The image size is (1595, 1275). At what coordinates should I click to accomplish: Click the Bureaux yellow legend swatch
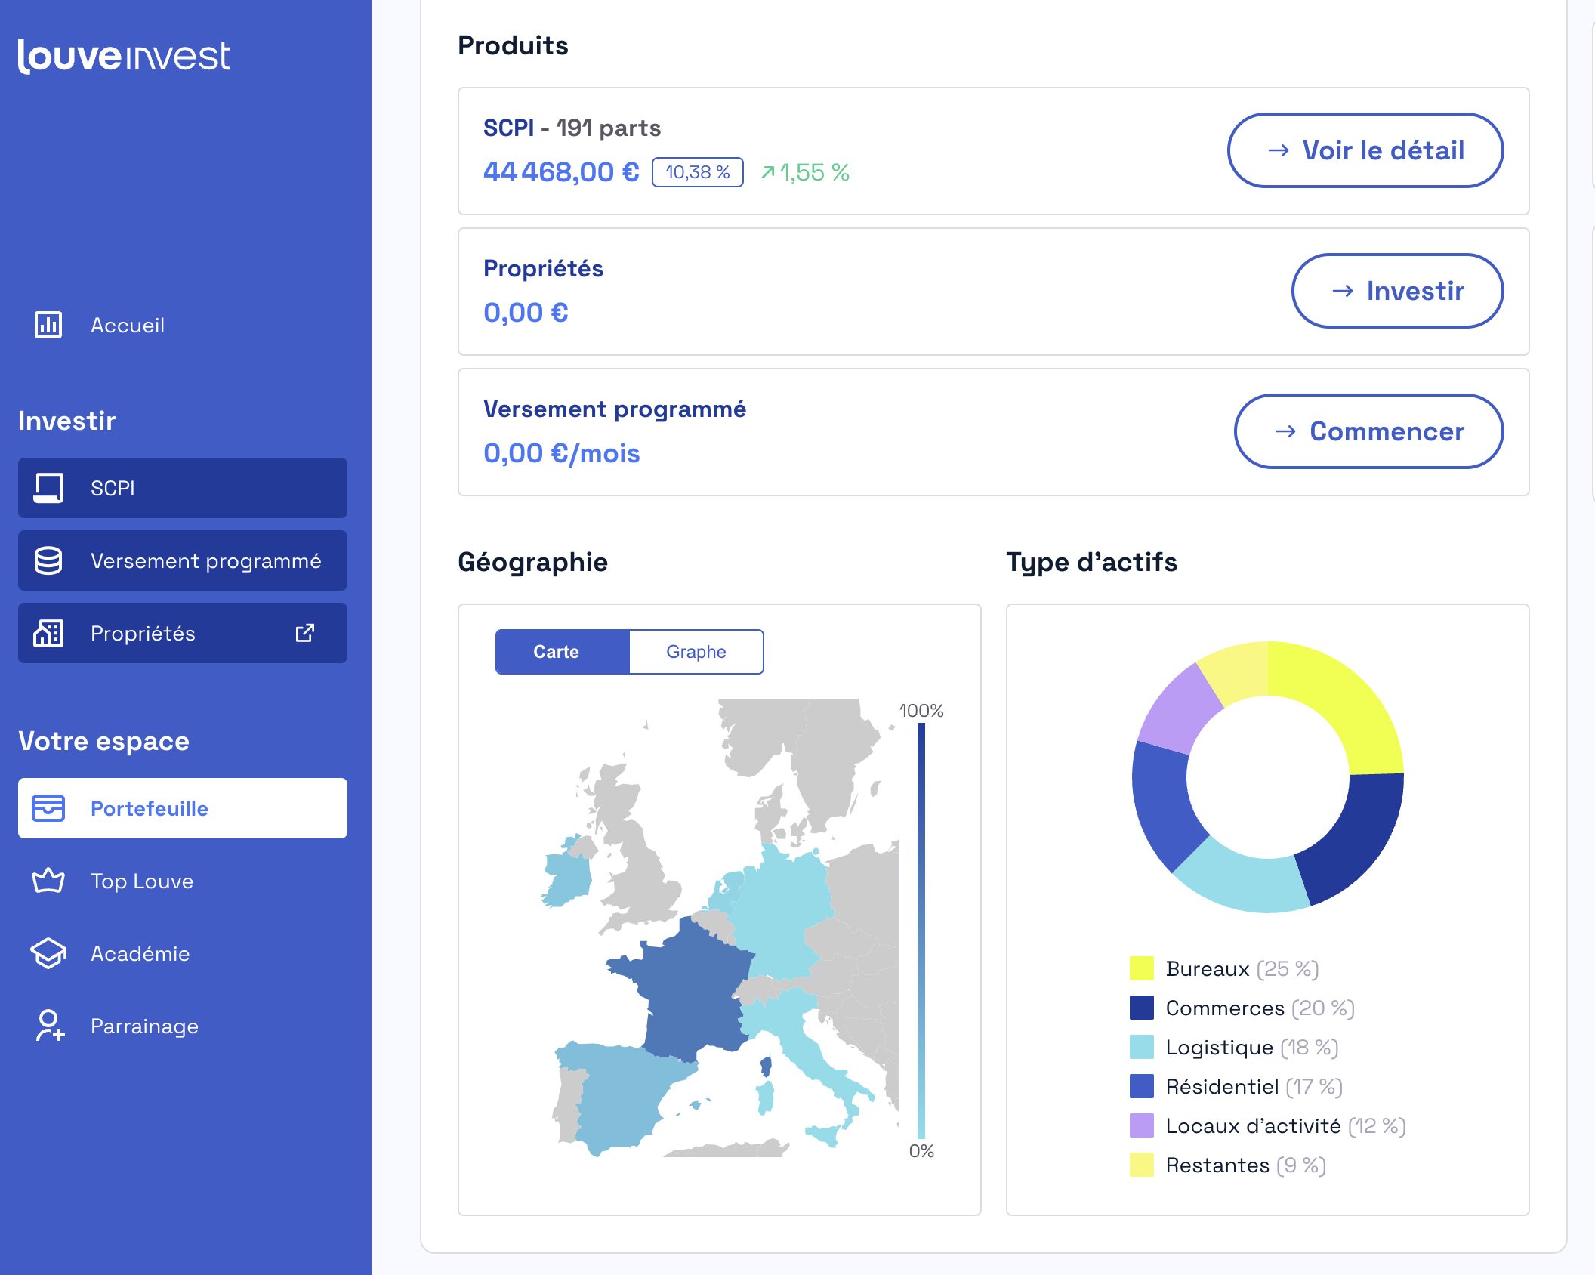[1142, 968]
